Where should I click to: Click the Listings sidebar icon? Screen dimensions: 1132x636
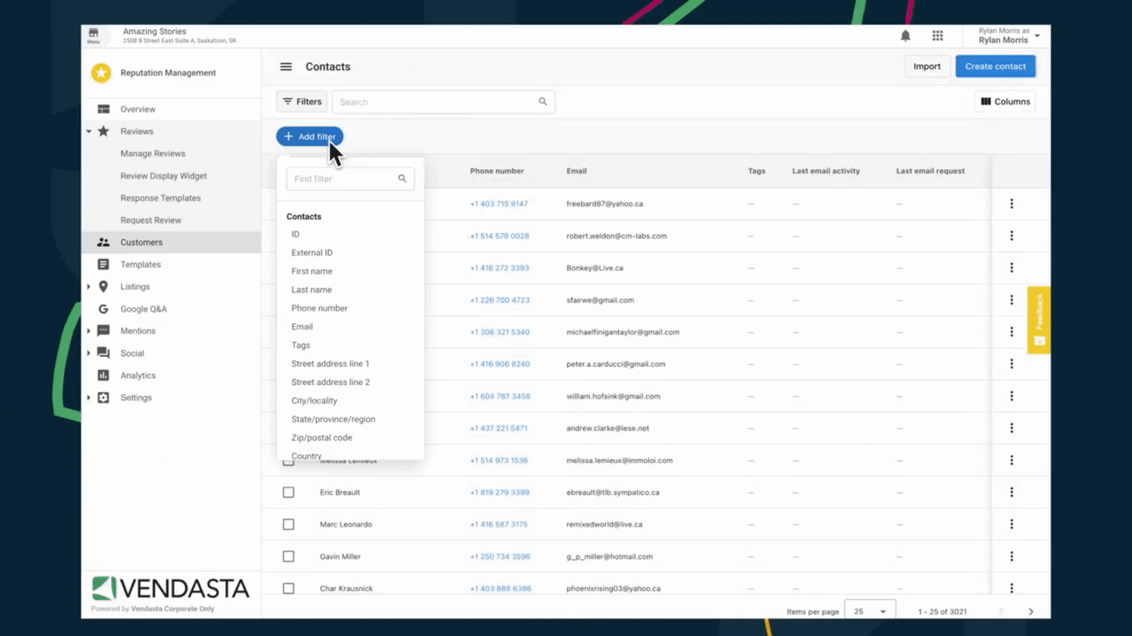pyautogui.click(x=104, y=286)
